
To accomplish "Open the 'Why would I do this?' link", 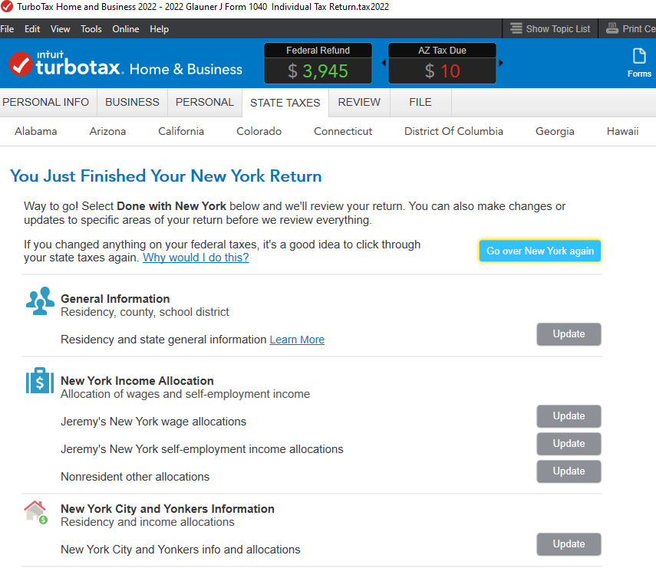I will 196,258.
